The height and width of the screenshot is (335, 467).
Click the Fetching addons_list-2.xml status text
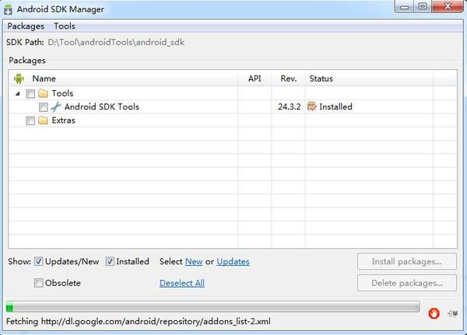tap(139, 321)
